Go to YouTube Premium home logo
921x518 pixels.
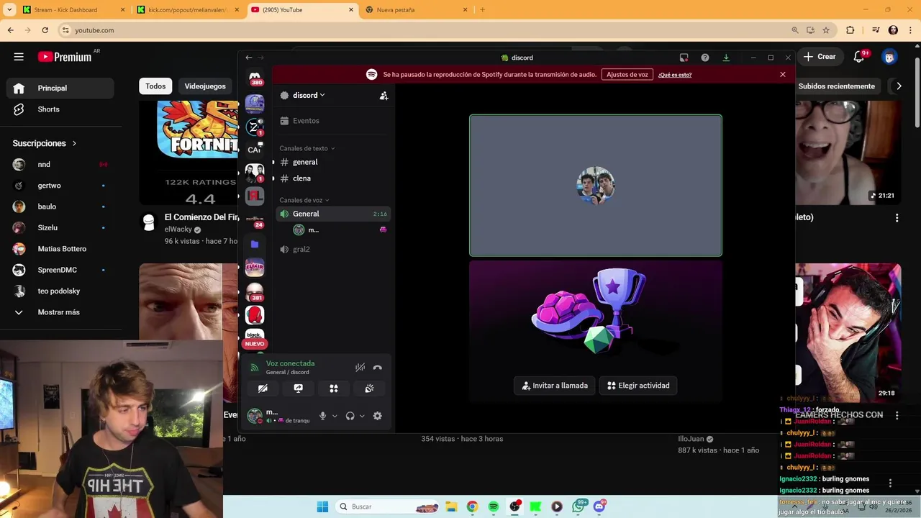65,57
